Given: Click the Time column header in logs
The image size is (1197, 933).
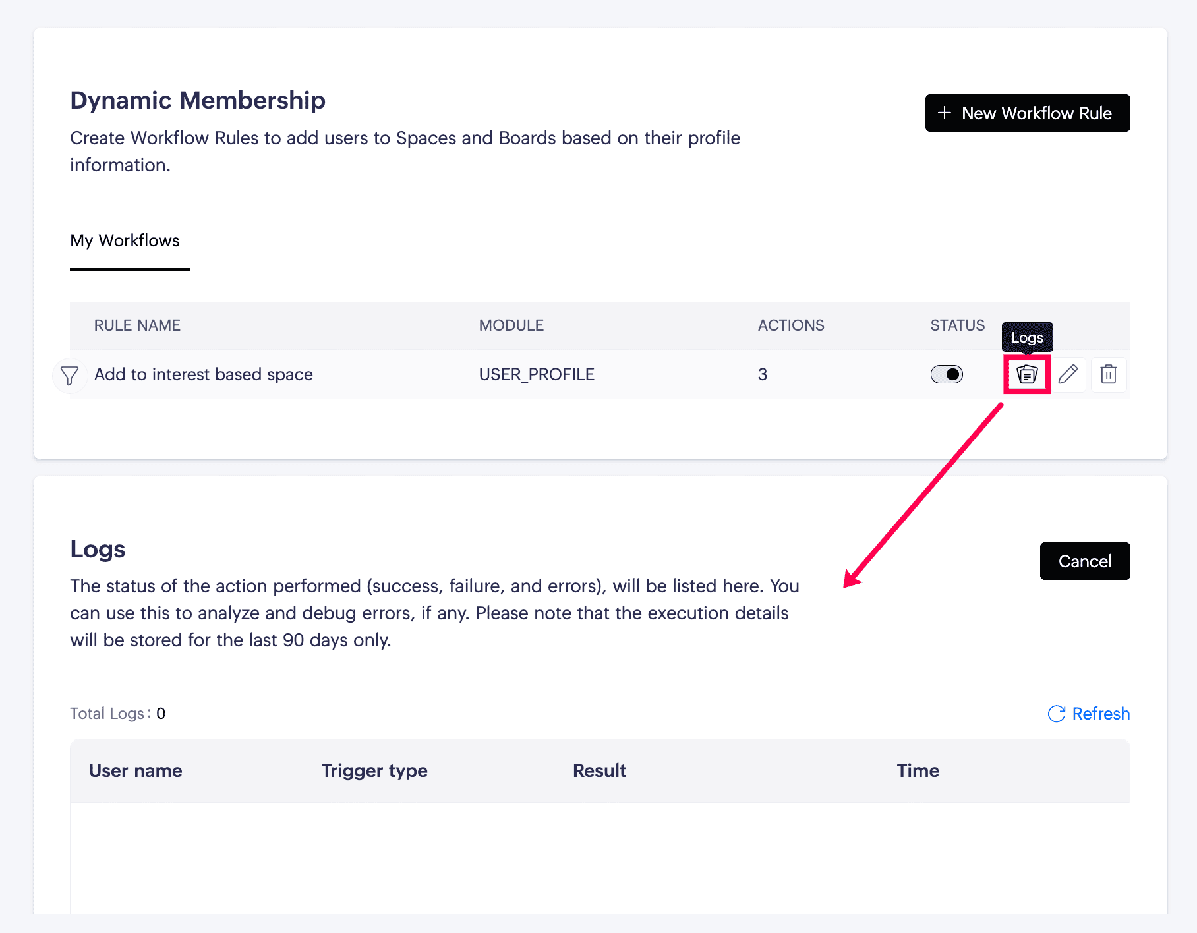Looking at the screenshot, I should [918, 770].
